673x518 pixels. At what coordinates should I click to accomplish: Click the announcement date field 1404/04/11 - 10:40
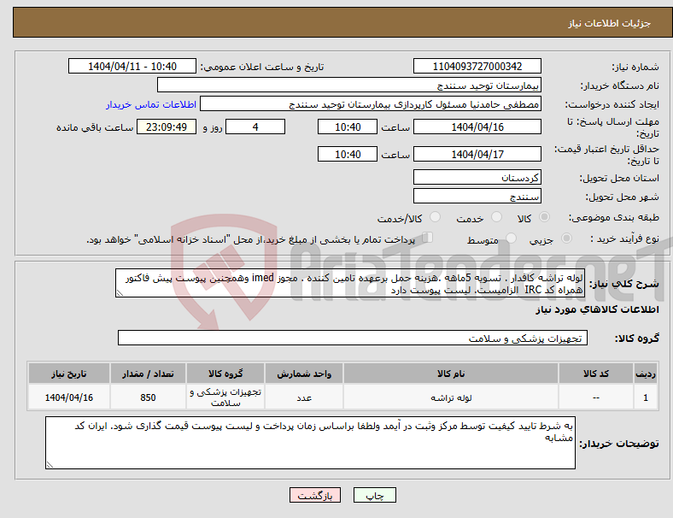pyautogui.click(x=132, y=66)
